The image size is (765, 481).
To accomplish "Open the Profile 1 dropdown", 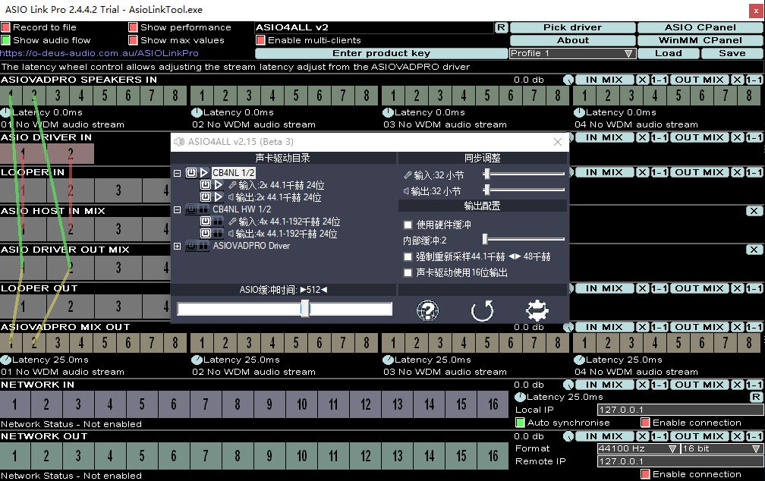I will click(x=572, y=53).
